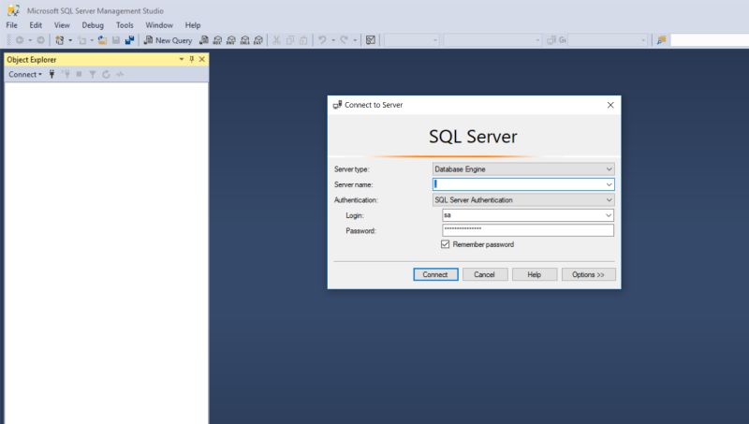This screenshot has width=749, height=424.
Task: Open the Edit menu
Action: 36,25
